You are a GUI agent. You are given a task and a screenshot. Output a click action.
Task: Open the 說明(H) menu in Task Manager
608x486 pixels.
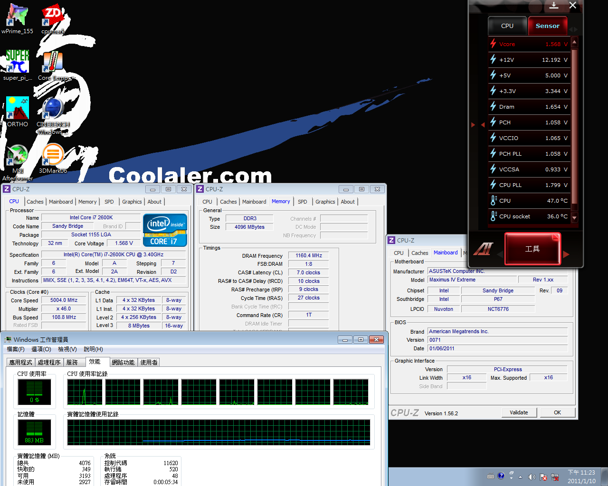tap(93, 349)
